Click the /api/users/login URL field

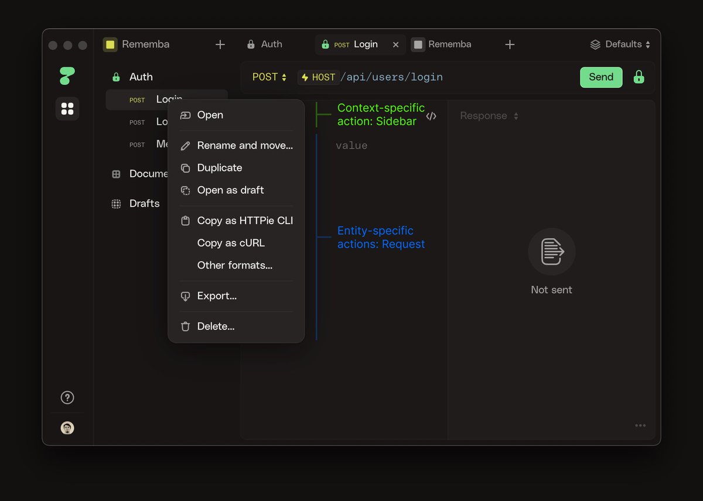point(391,77)
